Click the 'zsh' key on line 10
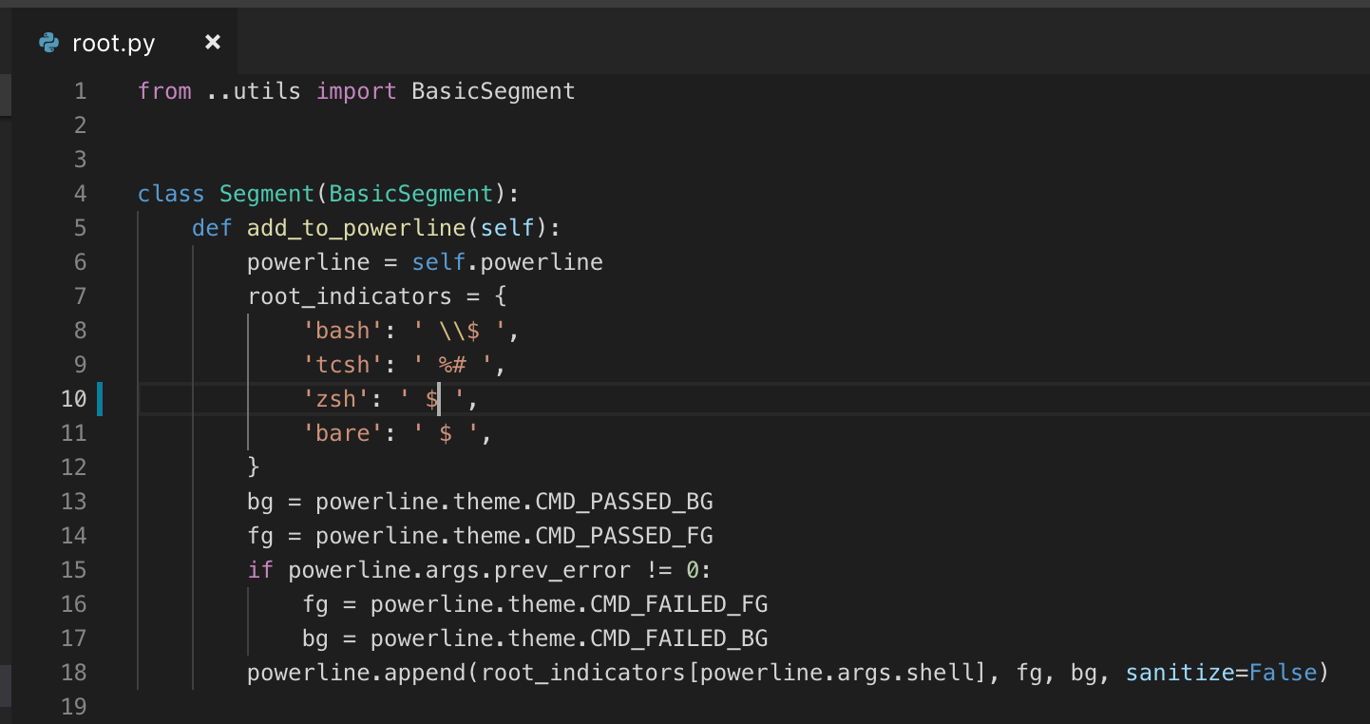Viewport: 1370px width, 724px height. coord(337,398)
